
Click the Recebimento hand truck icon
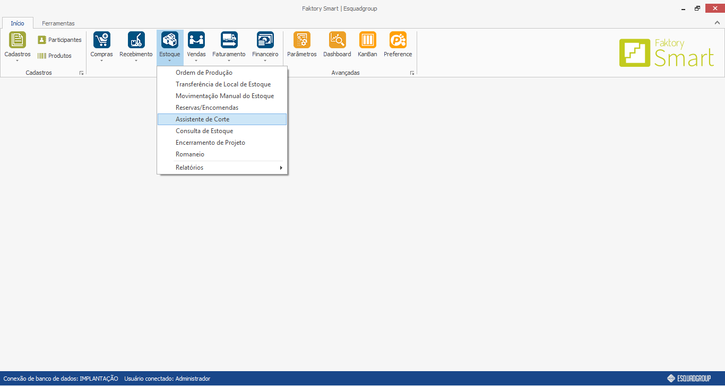(136, 40)
